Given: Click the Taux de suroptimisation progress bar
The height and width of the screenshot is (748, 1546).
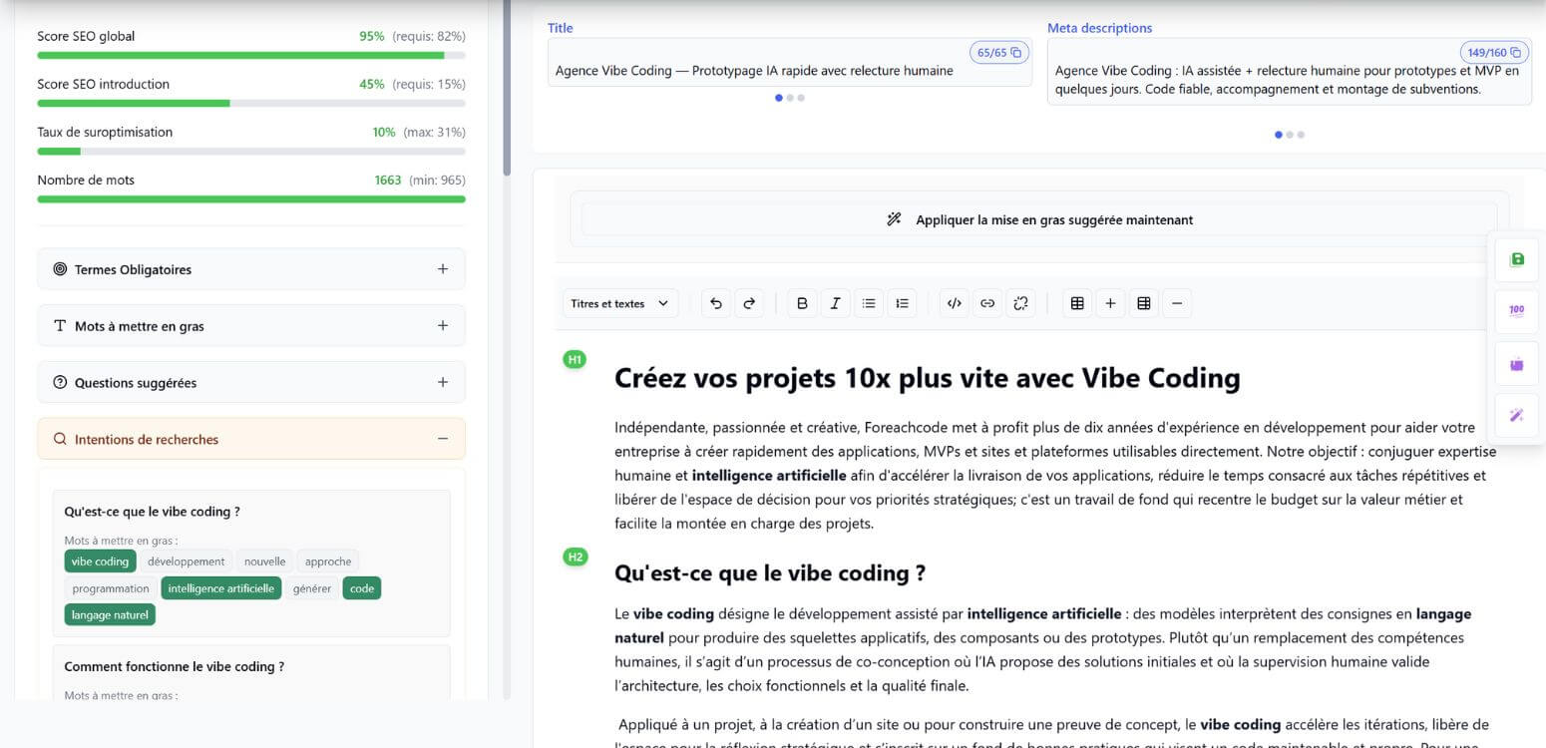Looking at the screenshot, I should pos(251,152).
